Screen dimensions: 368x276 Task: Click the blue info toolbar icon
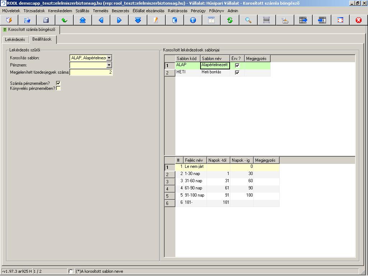(x=193, y=20)
